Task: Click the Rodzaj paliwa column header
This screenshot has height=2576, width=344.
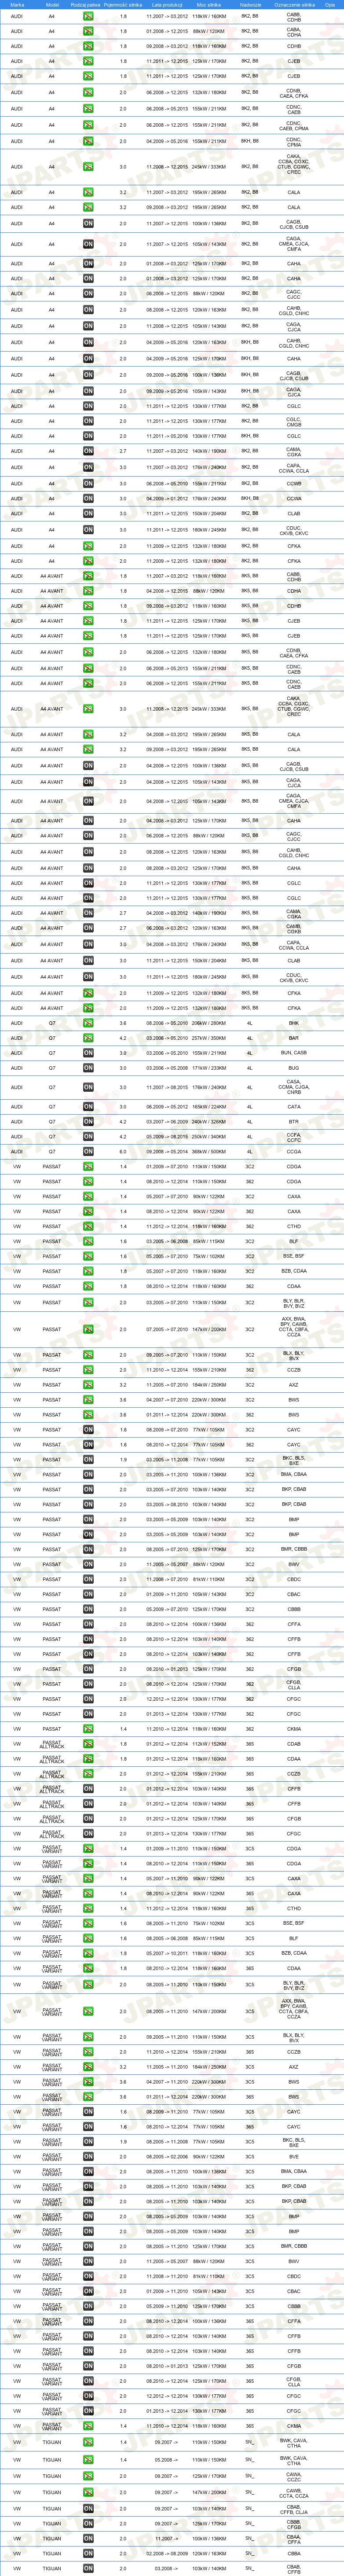Action: 86,4
